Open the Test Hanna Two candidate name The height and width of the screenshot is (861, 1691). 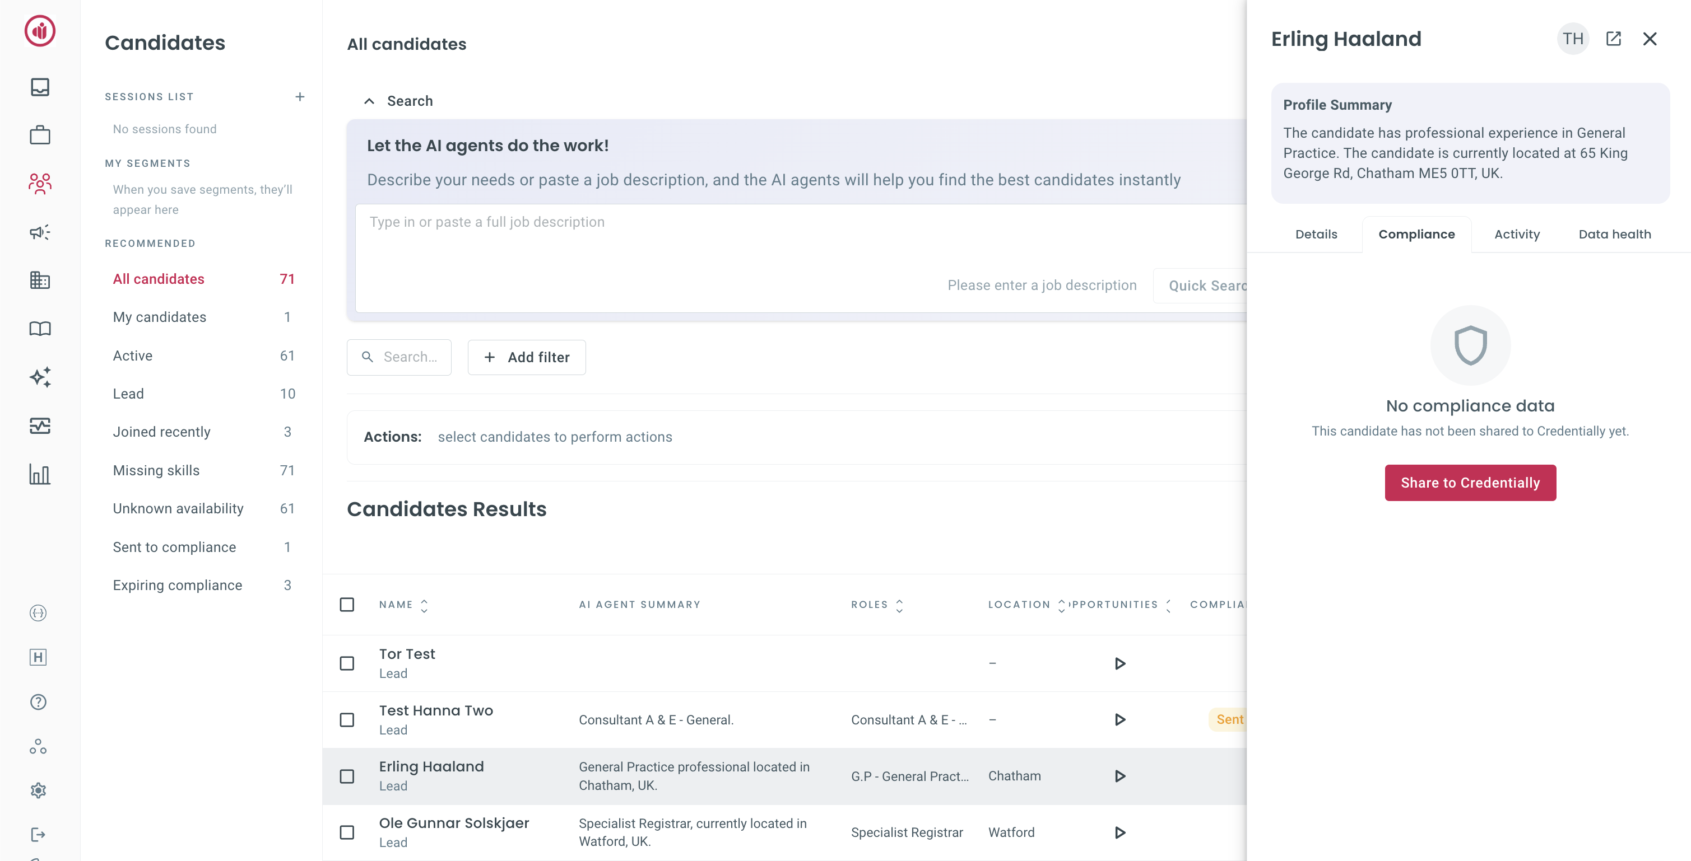point(436,711)
